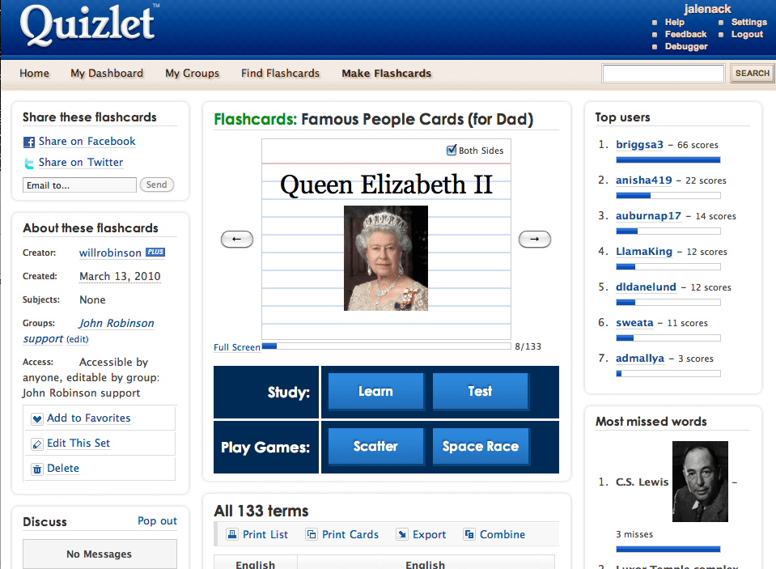Image resolution: width=776 pixels, height=569 pixels.
Task: Open the Find Flashcards menu item
Action: [280, 73]
